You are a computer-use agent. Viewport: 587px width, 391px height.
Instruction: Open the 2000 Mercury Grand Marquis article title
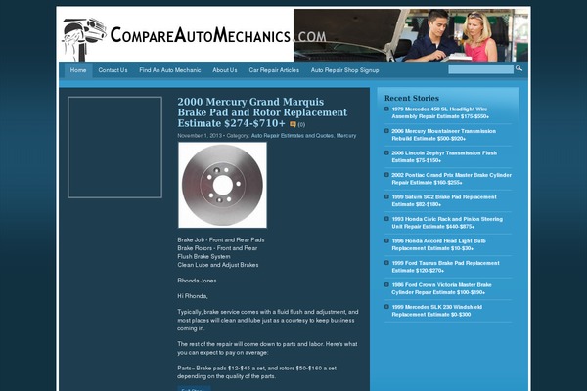pyautogui.click(x=262, y=112)
